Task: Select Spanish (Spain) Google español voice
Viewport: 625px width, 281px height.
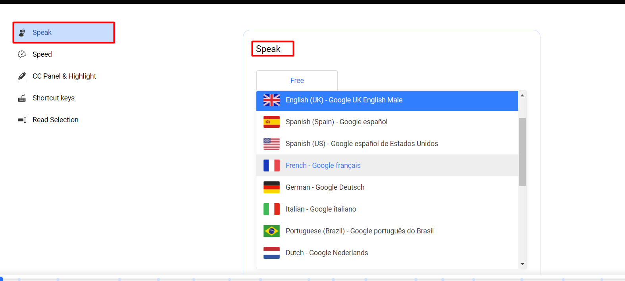Action: tap(387, 122)
